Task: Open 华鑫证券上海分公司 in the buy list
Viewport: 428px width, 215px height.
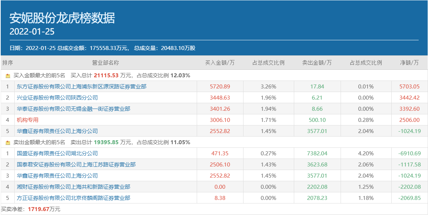Action: click(57, 131)
